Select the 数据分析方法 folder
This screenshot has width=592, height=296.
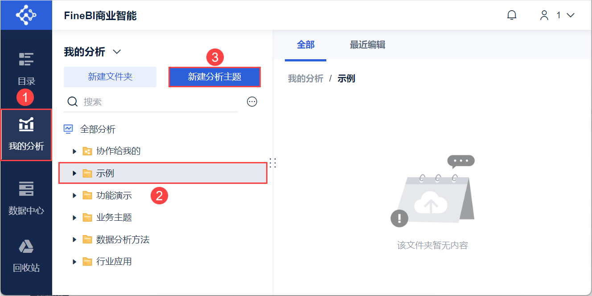point(123,240)
